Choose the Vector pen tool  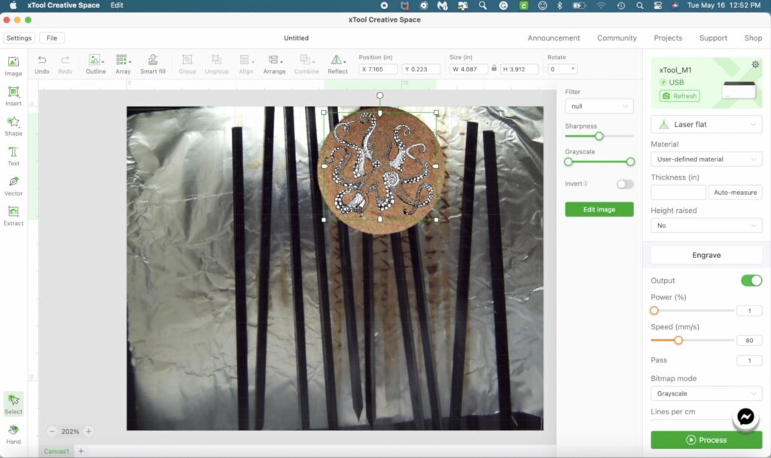tap(14, 186)
